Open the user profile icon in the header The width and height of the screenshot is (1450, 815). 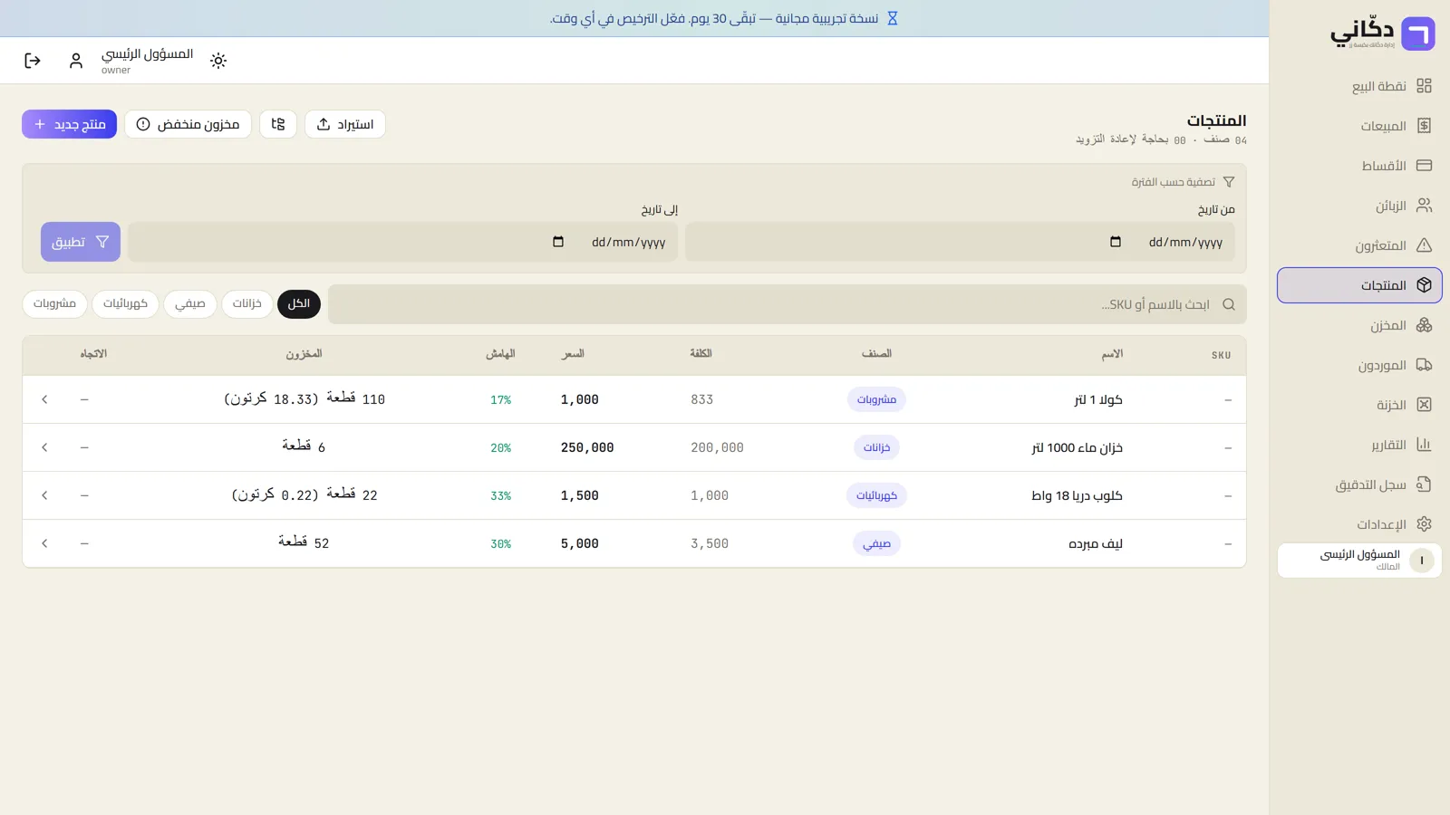76,61
